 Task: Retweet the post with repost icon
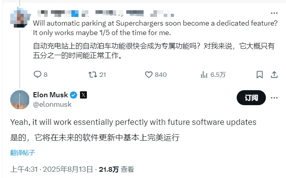click(93, 74)
